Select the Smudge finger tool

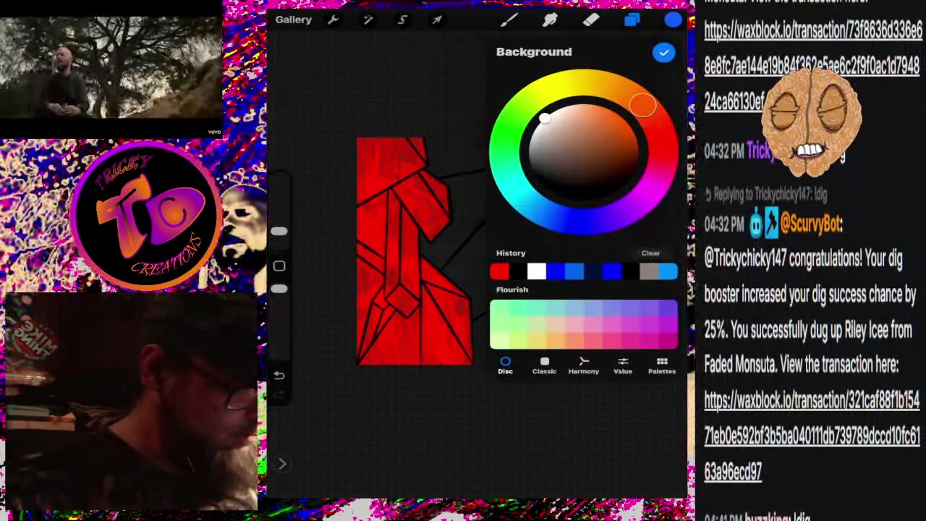pos(550,20)
